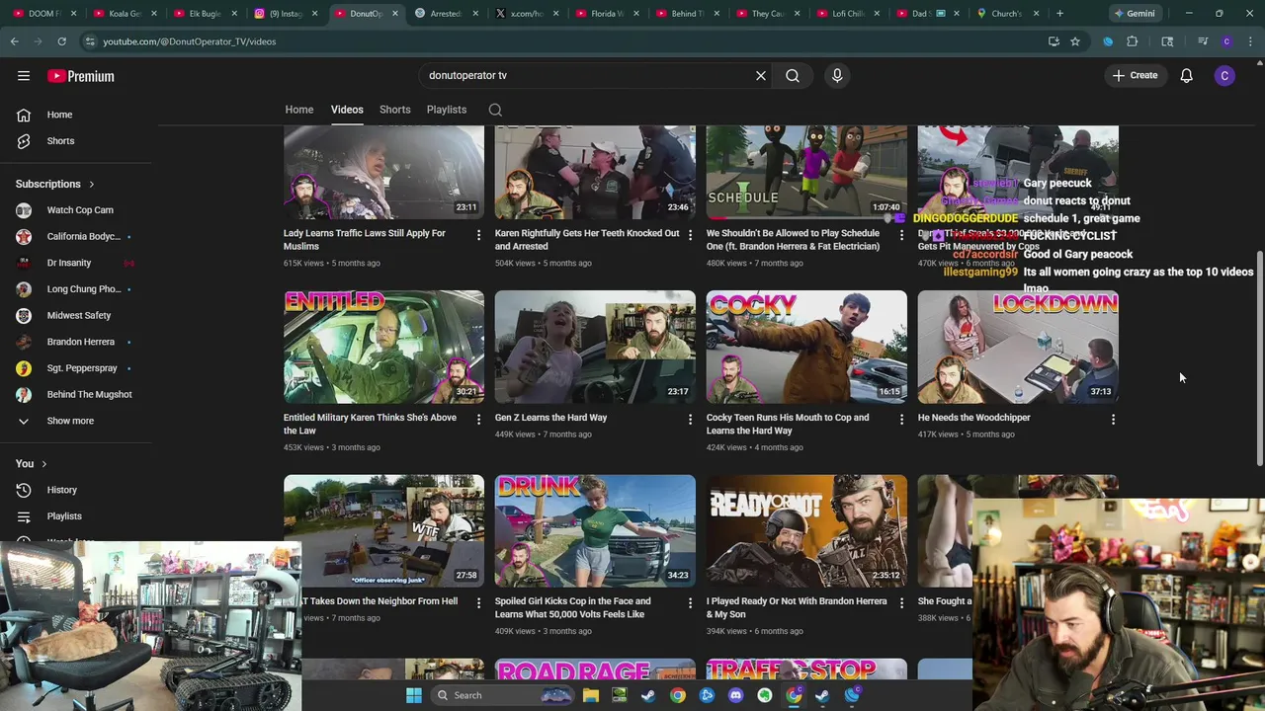The height and width of the screenshot is (711, 1265).
Task: Reload the page with the refresh icon
Action: point(61,41)
